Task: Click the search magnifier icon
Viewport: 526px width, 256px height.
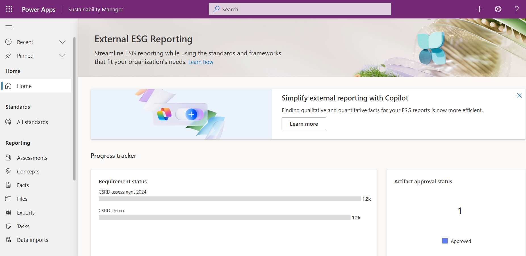Action: tap(217, 9)
